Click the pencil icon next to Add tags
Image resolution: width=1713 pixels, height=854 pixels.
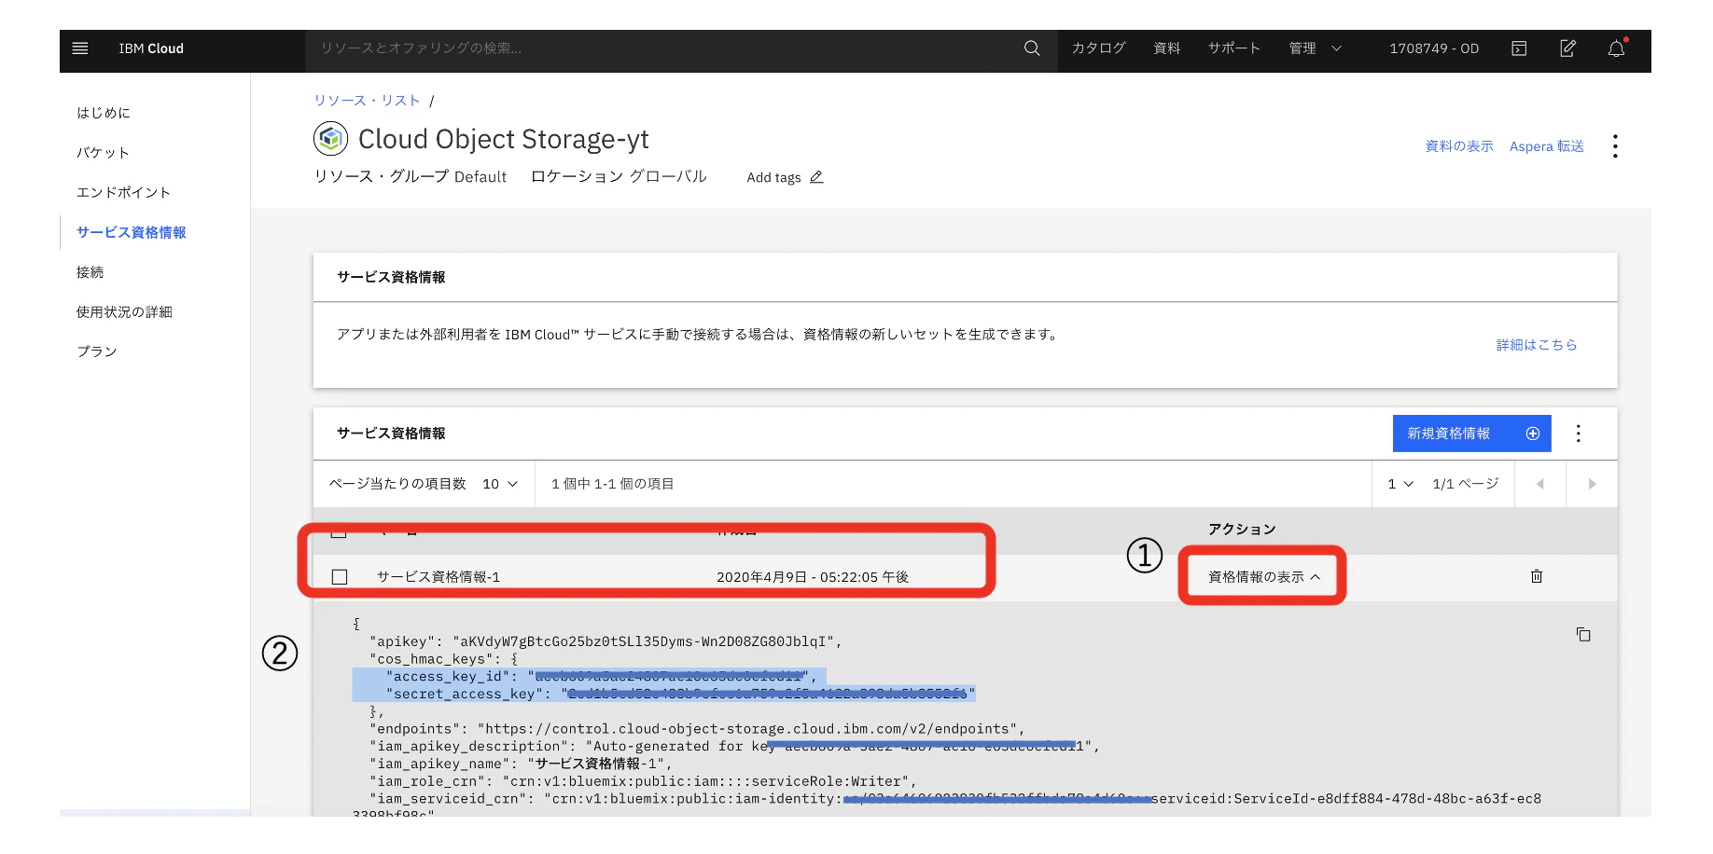(x=816, y=177)
